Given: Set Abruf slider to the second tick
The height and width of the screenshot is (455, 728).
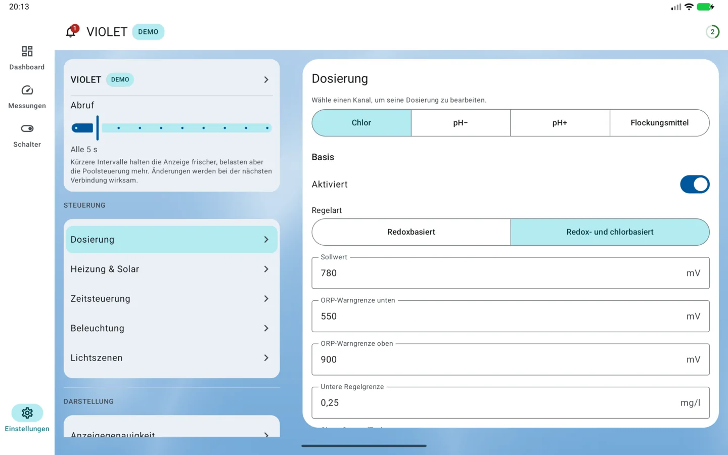Looking at the screenshot, I should [x=119, y=128].
